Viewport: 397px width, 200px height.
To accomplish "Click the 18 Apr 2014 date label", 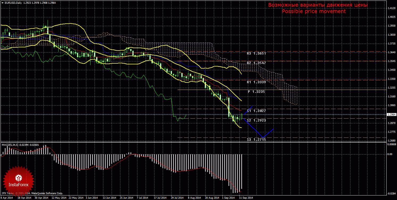I will click(x=24, y=198).
